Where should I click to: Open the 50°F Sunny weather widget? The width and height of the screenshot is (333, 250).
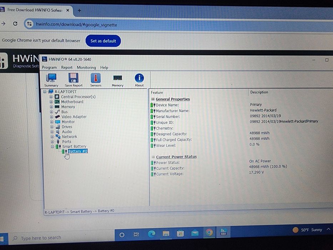click(307, 230)
